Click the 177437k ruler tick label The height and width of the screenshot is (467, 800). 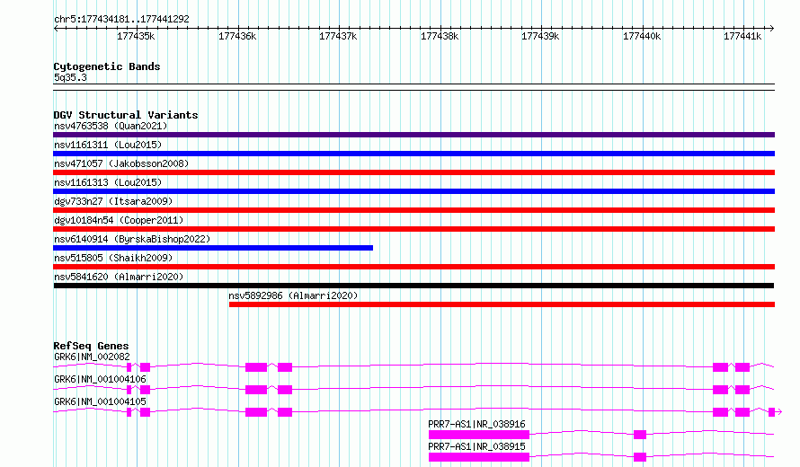coord(338,36)
